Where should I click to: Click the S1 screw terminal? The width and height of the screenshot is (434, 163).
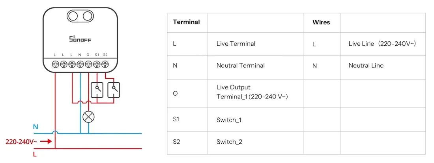[97, 64]
